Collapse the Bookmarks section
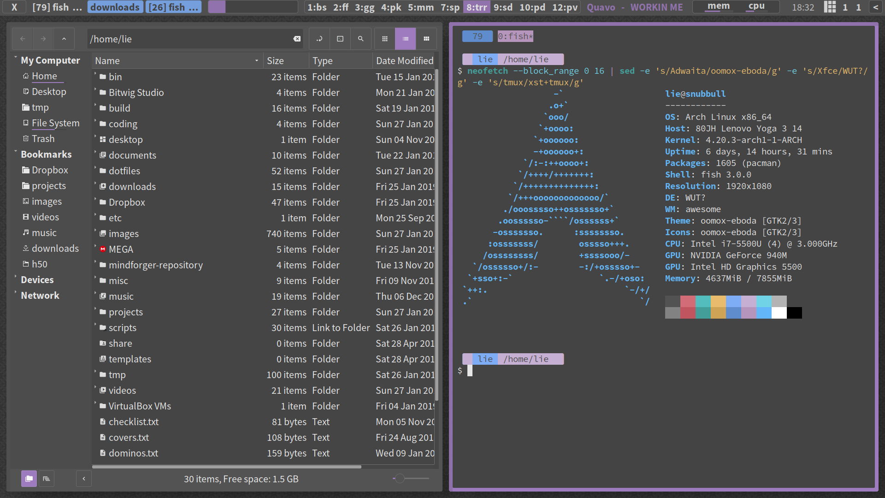 (x=16, y=152)
